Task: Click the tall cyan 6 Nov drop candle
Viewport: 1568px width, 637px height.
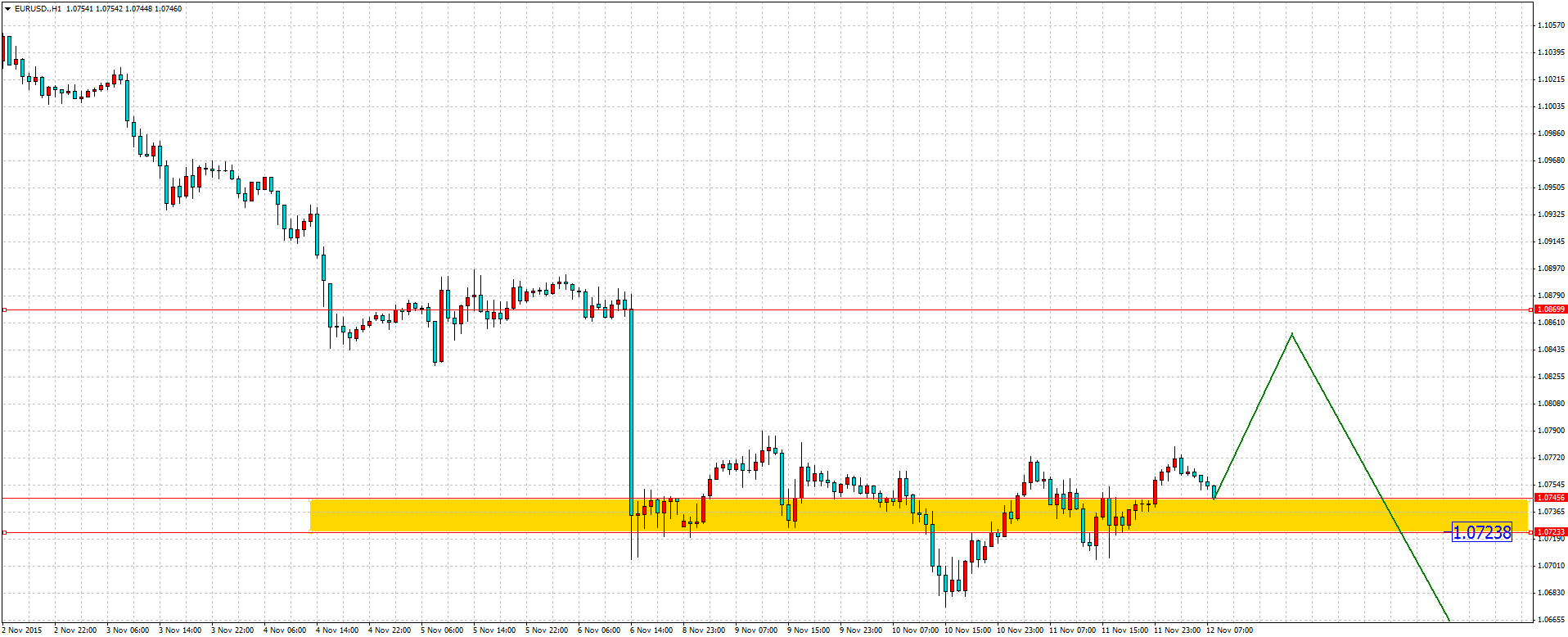Action: pos(631,409)
